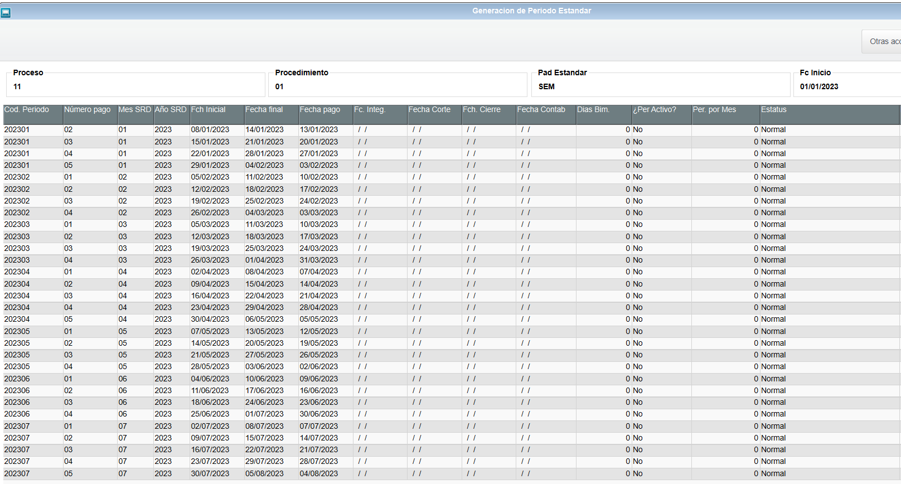Click the Per. por Mes column header
The width and height of the screenshot is (901, 484).
(725, 114)
